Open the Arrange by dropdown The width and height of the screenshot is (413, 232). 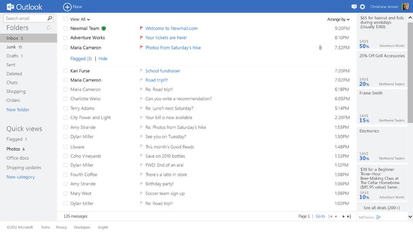[x=339, y=19]
